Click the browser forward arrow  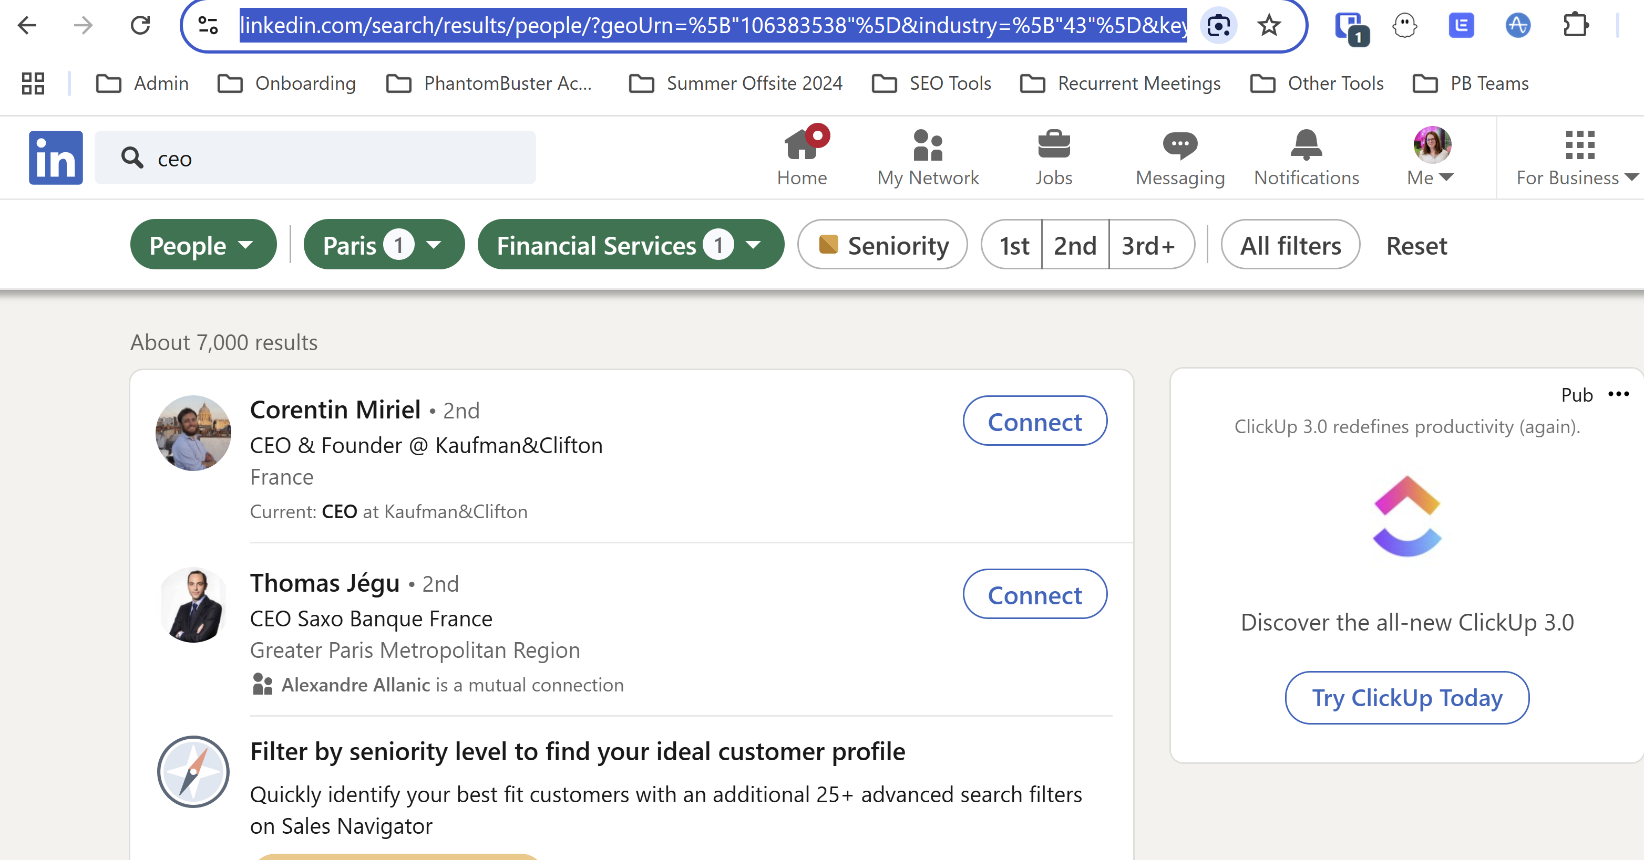click(83, 26)
